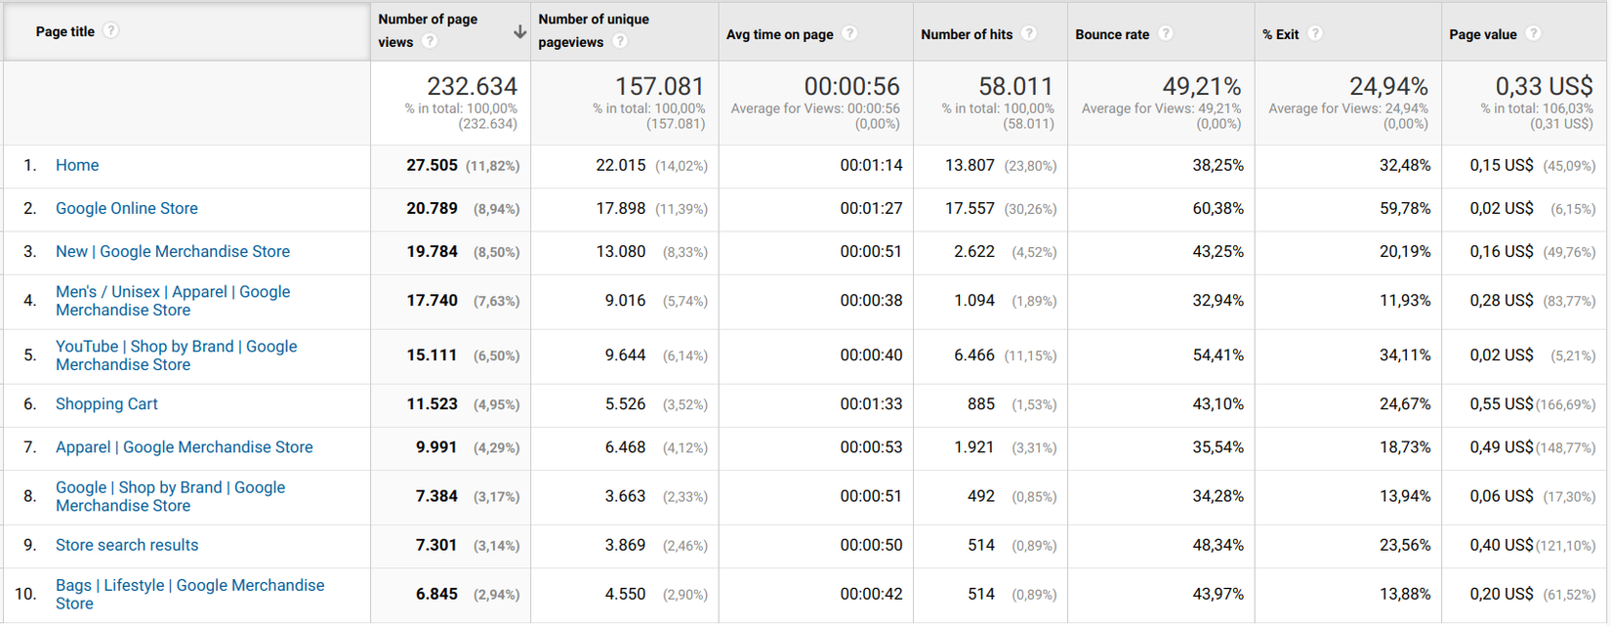This screenshot has width=1611, height=626.
Task: Show Page value help icon info
Action: click(1534, 34)
